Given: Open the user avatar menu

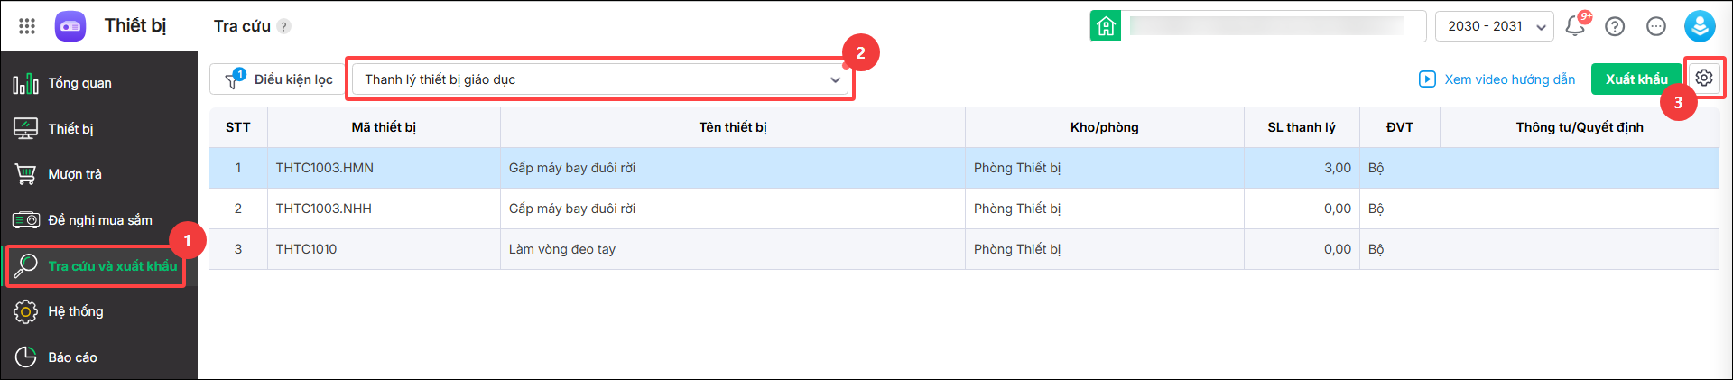Looking at the screenshot, I should point(1700,26).
